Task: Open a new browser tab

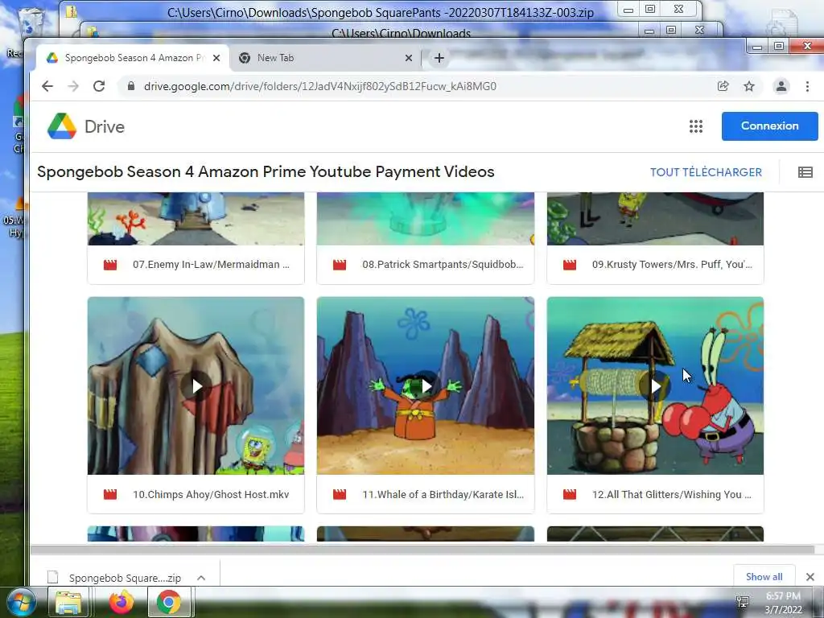Action: click(x=439, y=58)
